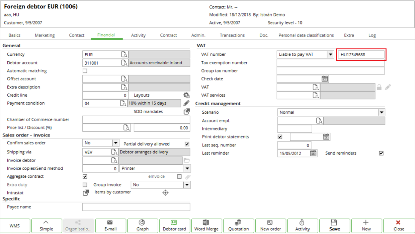Open the Check date calendar icon
This screenshot has height=234, width=415.
325,79
